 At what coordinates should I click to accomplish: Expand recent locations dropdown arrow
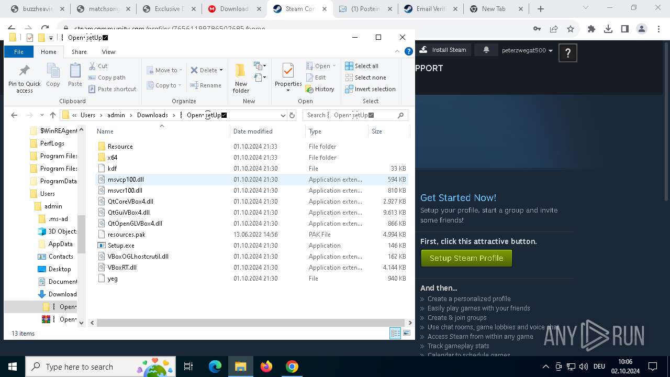click(42, 115)
